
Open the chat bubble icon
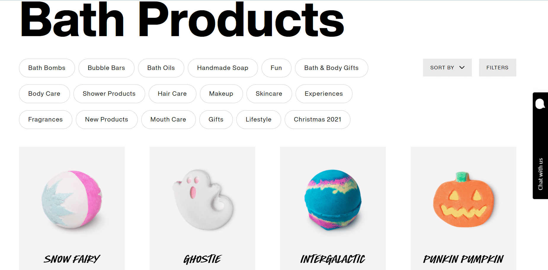pos(540,104)
